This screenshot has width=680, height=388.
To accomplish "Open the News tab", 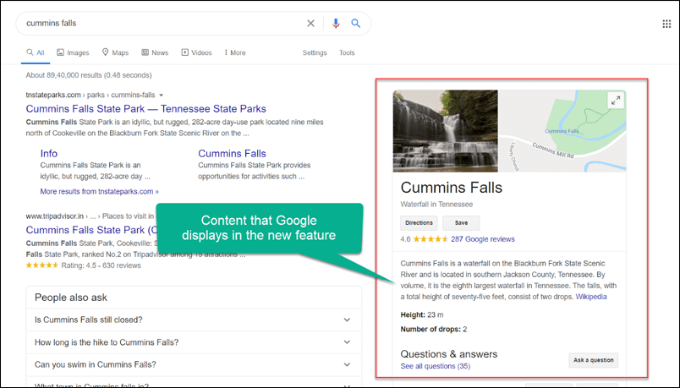I will [155, 52].
